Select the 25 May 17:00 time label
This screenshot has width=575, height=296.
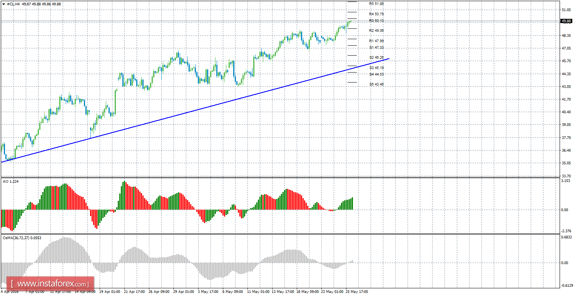356,292
